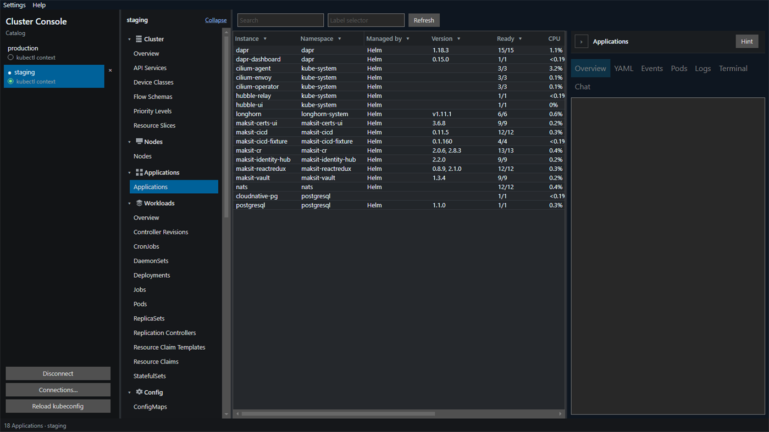Click the table scrollbar's right arrow
The height and width of the screenshot is (432, 769).
(560, 414)
